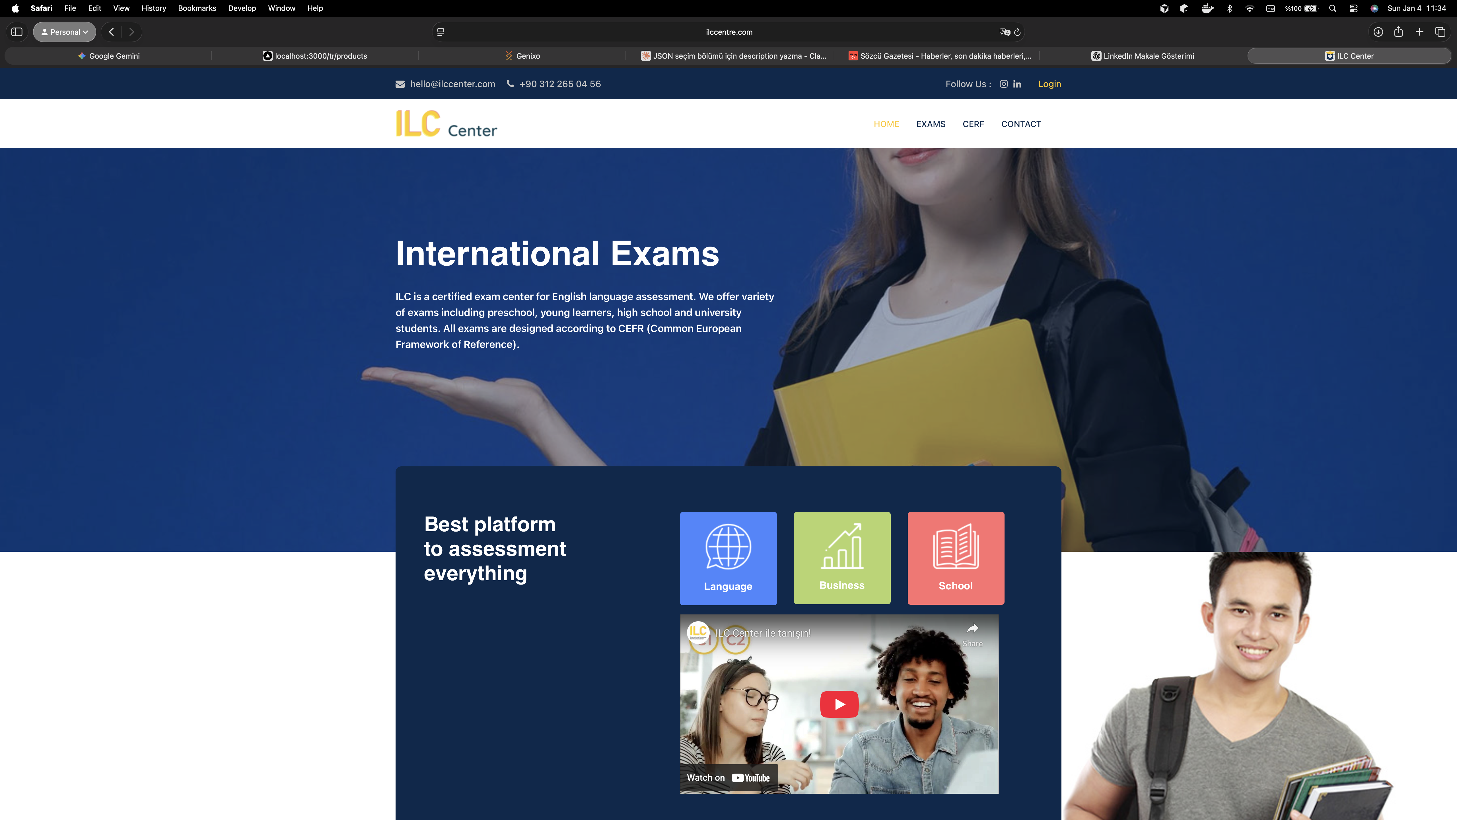Open a new tab with the plus icon

pos(1420,32)
